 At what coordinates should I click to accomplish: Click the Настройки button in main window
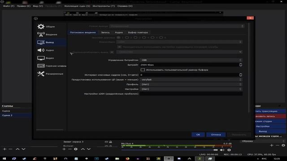[270, 126]
